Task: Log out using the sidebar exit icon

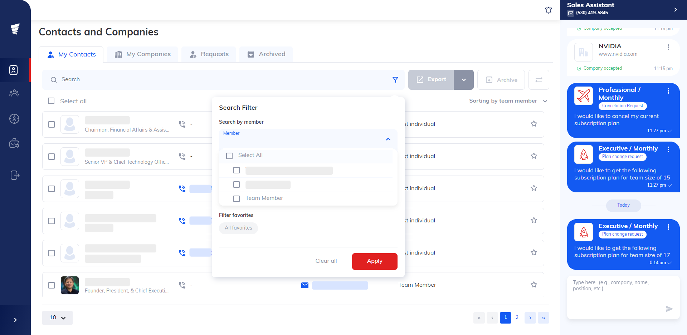Action: pyautogui.click(x=14, y=175)
